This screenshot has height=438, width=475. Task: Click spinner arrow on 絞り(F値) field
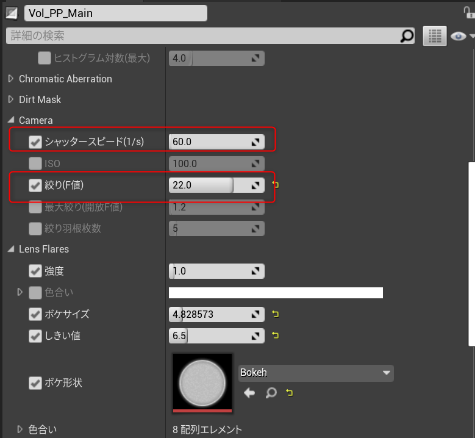(x=255, y=185)
